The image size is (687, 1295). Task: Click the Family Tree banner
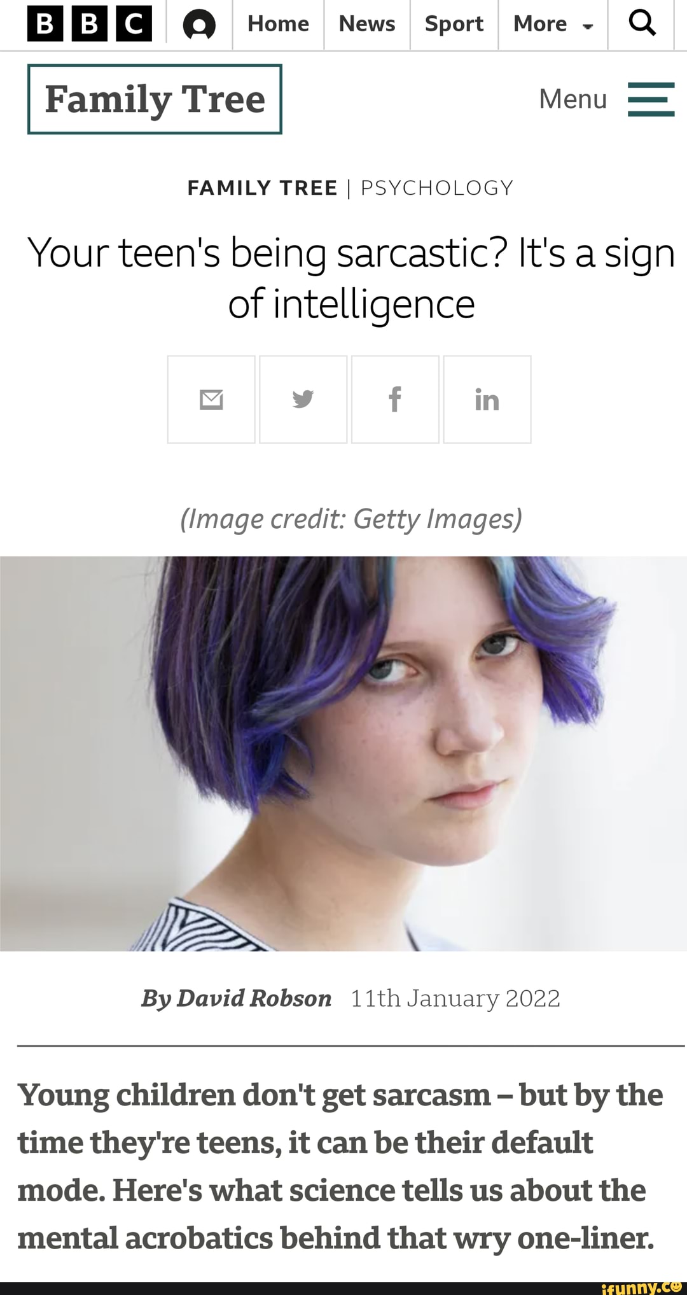point(155,99)
